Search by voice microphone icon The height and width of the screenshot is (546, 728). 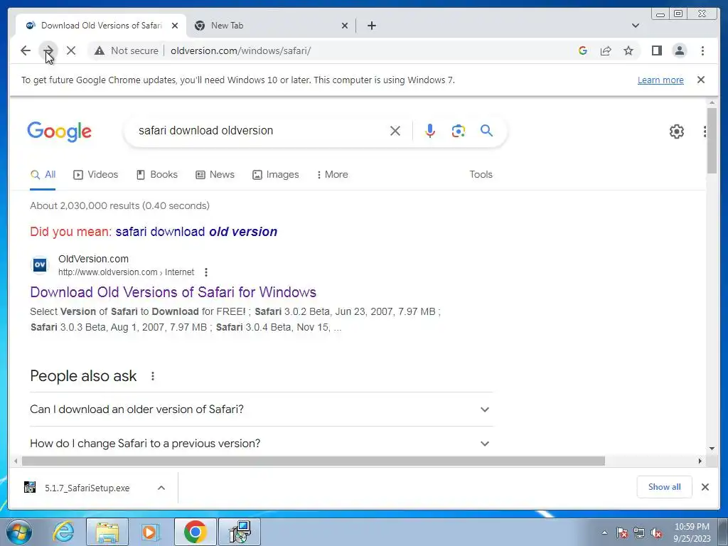point(430,131)
